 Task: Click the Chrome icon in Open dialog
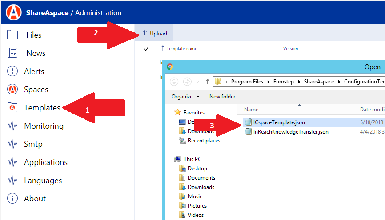[x=170, y=67]
